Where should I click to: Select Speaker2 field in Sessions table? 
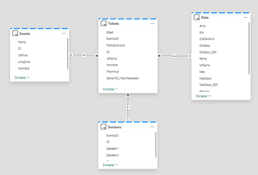[x=112, y=155]
